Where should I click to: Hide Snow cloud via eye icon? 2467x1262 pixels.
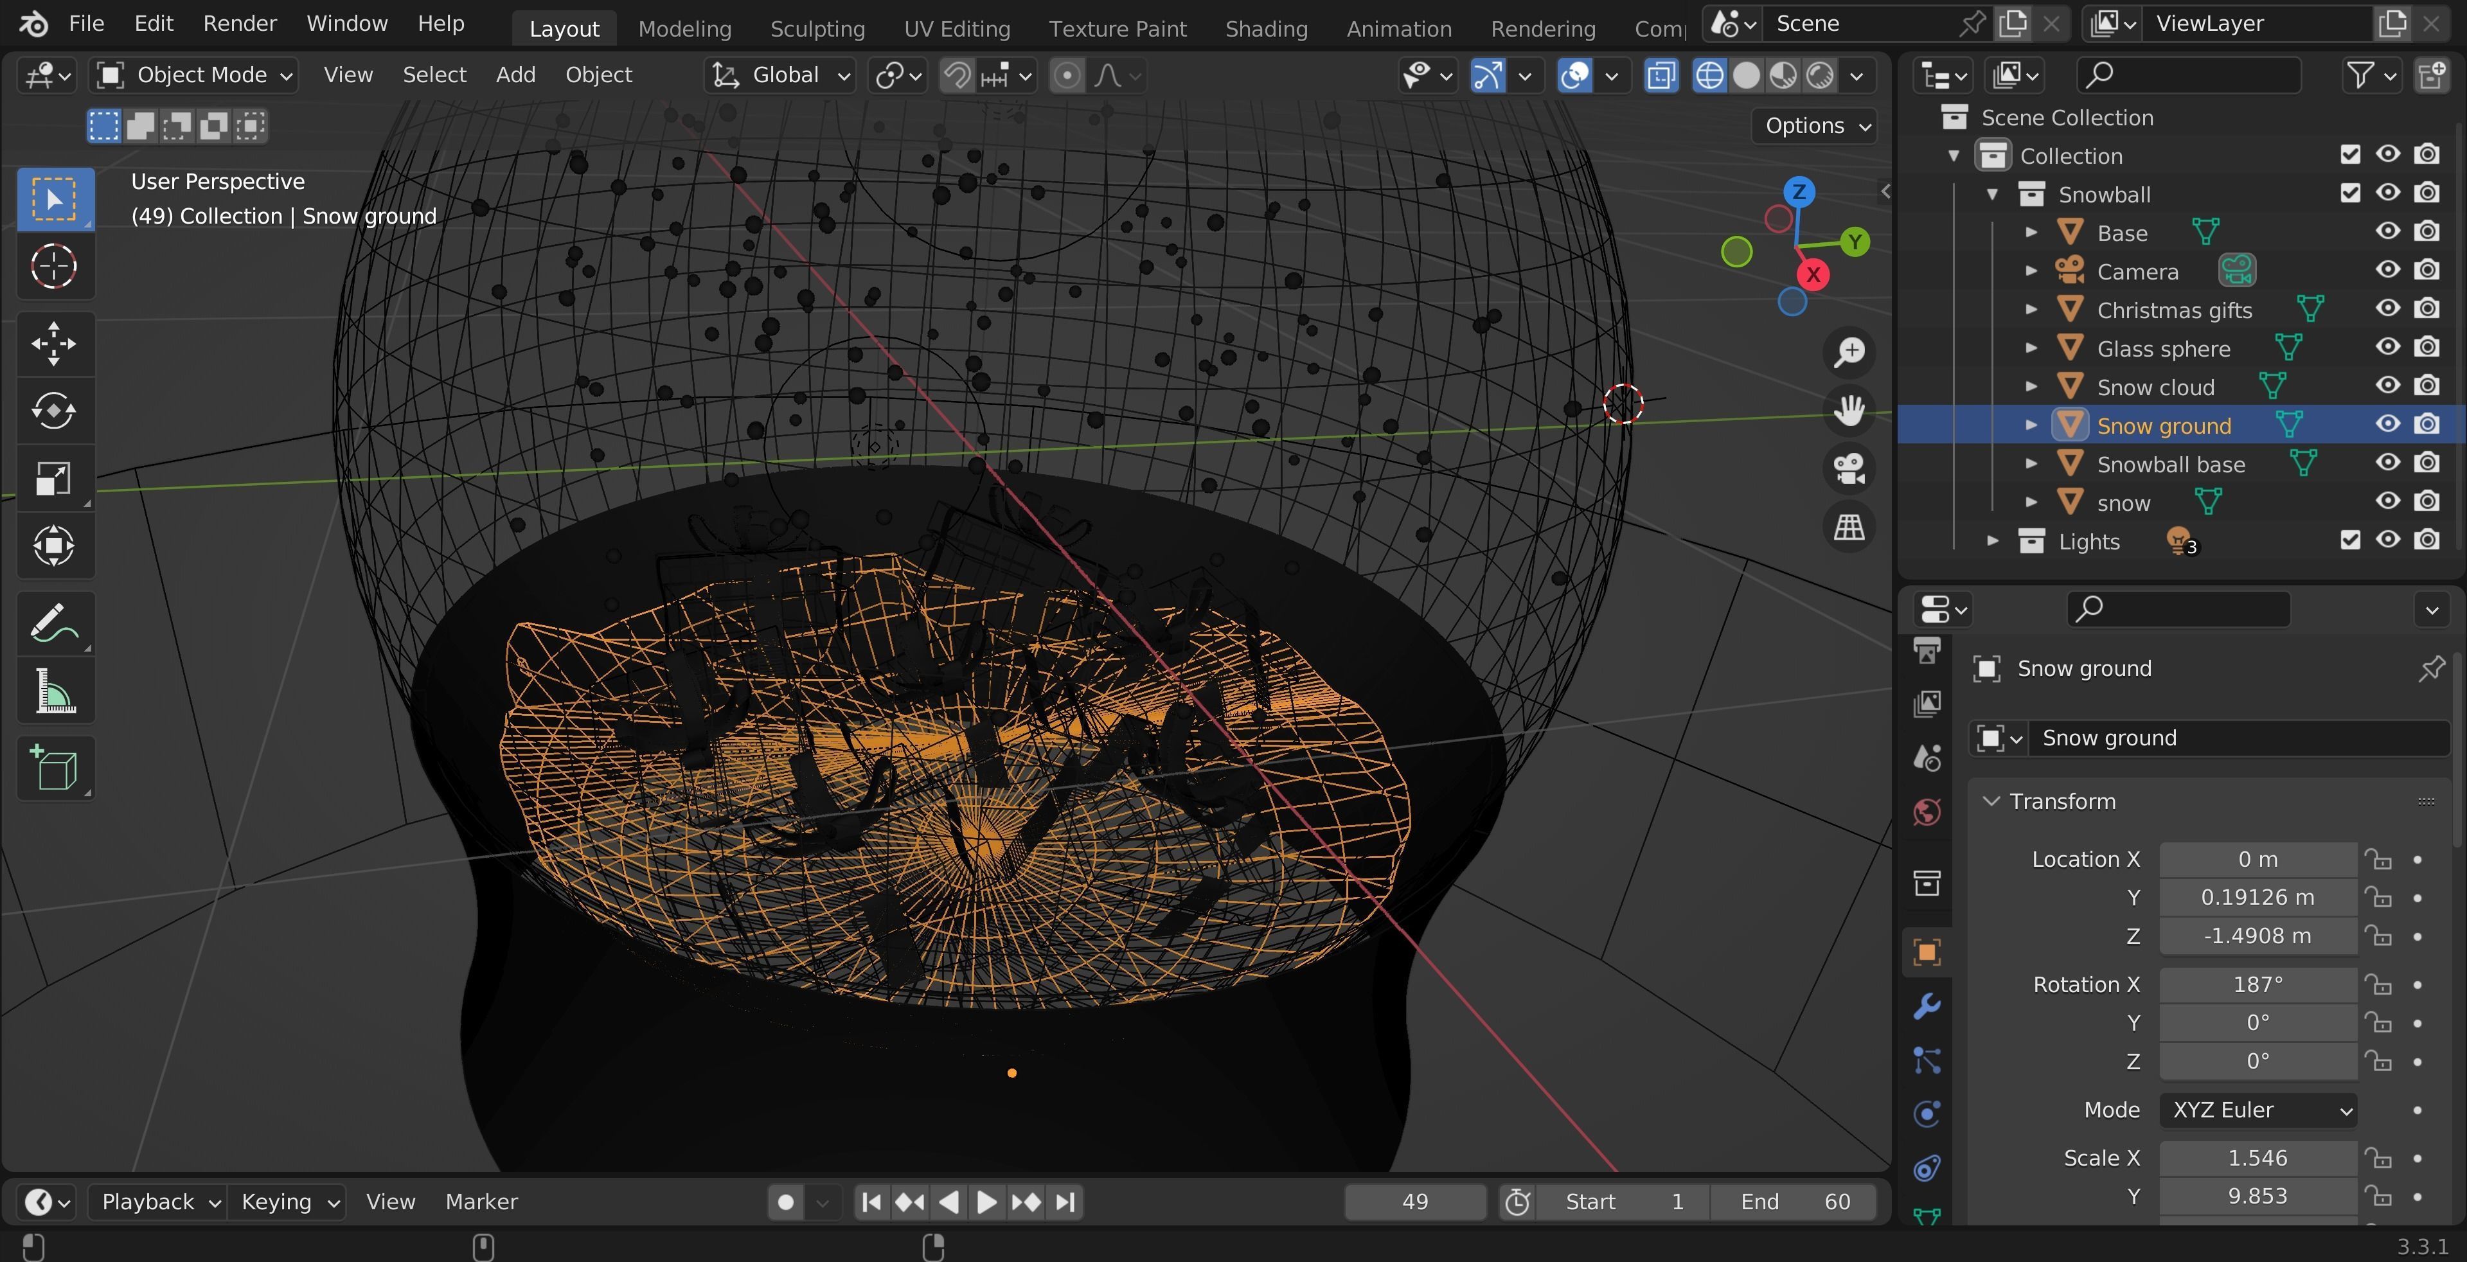click(x=2387, y=385)
